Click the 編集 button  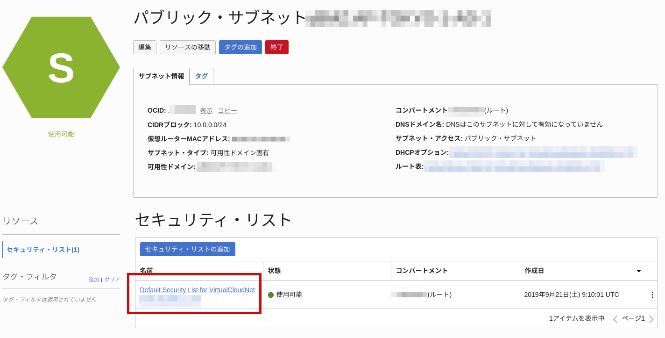[145, 47]
